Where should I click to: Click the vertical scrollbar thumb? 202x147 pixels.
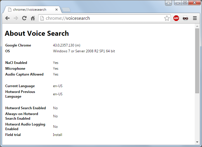[x=197, y=61]
